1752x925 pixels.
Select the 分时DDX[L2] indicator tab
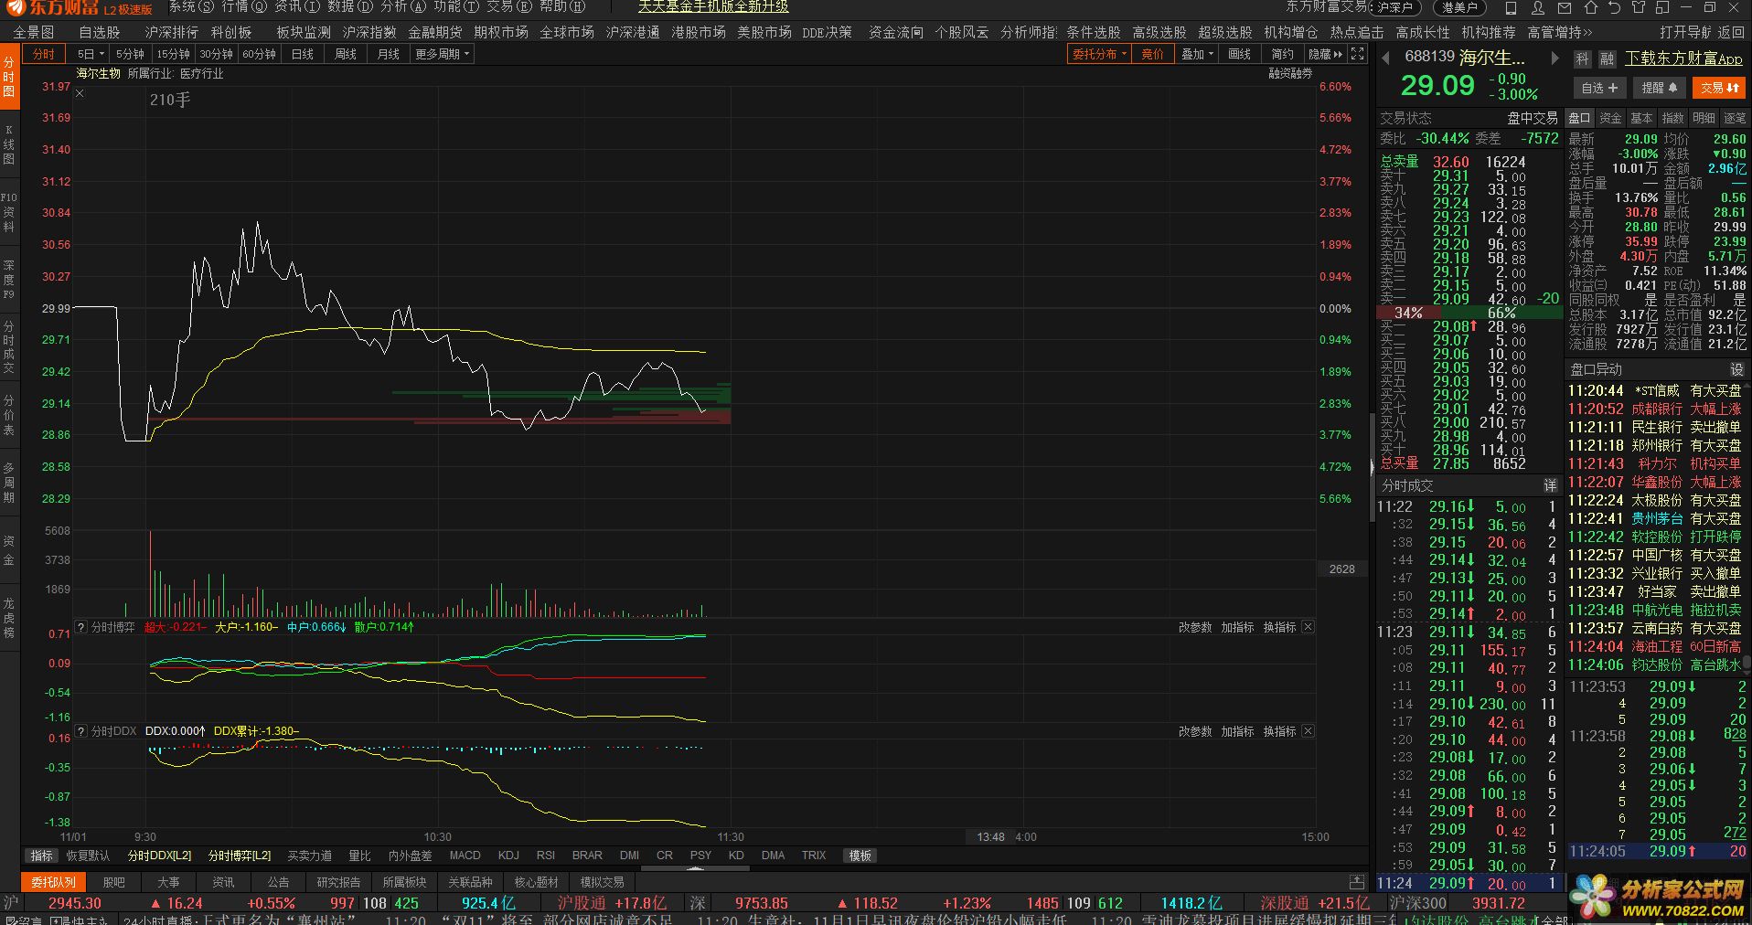tap(159, 856)
